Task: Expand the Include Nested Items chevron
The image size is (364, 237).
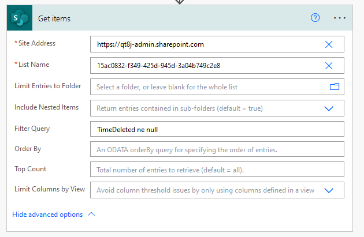Action: coord(329,108)
